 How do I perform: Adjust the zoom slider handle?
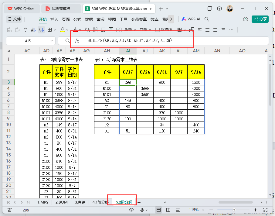pos(234,210)
